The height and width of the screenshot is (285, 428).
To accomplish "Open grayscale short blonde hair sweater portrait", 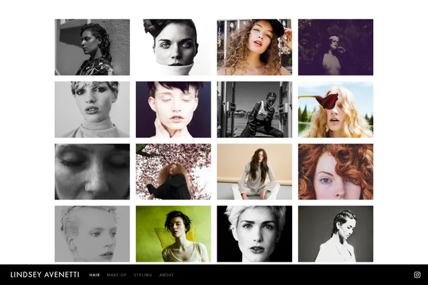I will coord(92,109).
